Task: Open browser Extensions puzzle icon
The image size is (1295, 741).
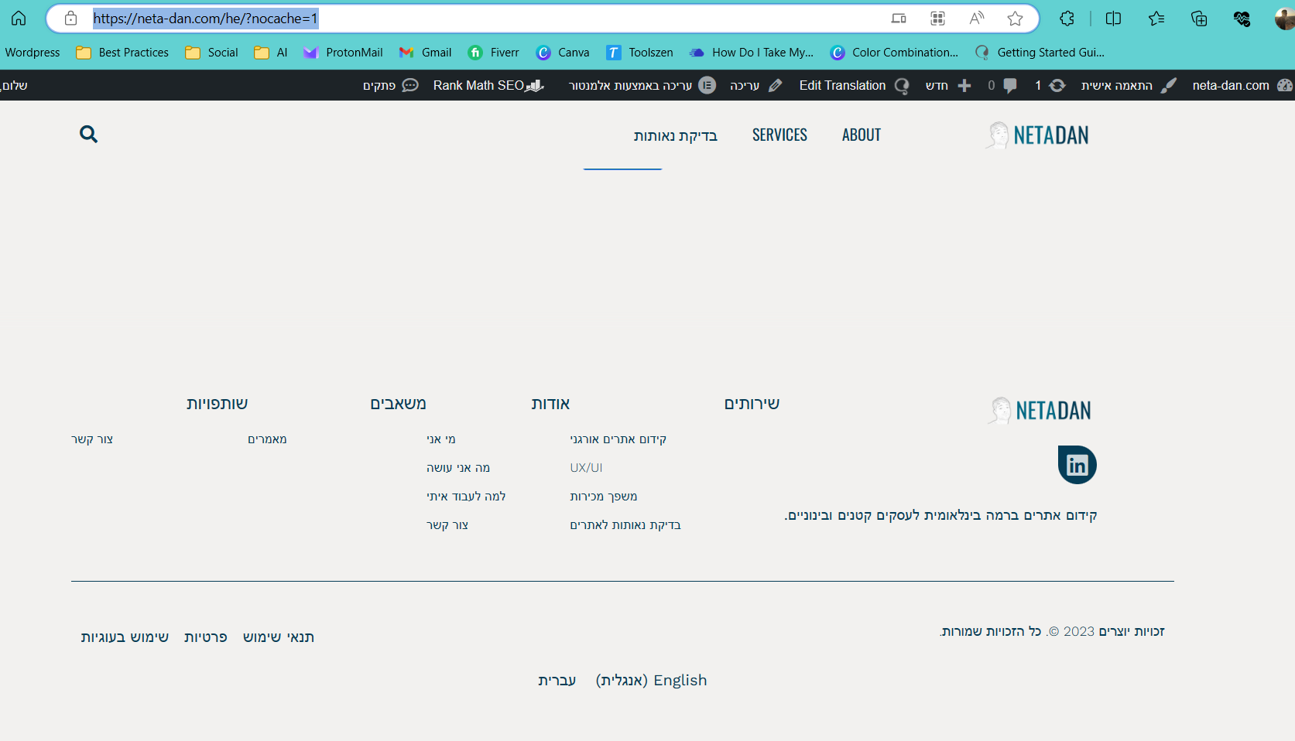Action: click(x=1067, y=19)
